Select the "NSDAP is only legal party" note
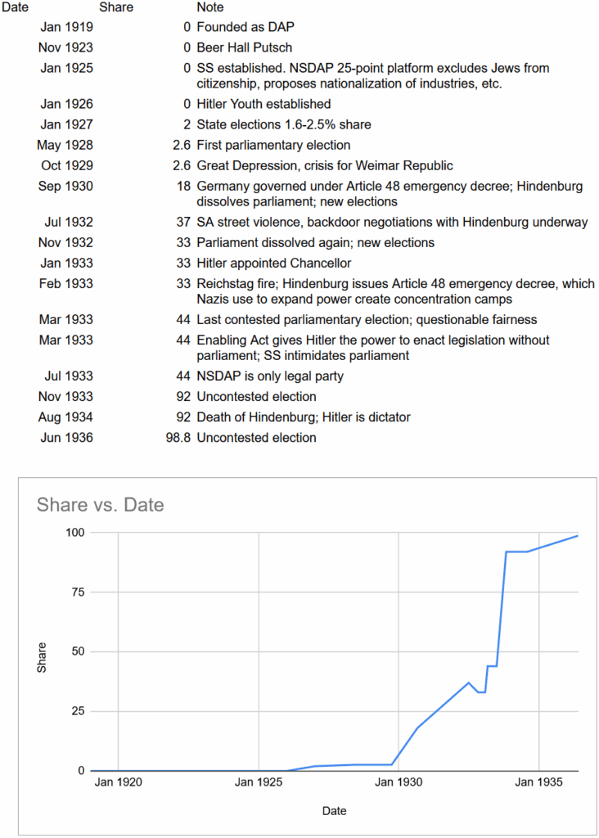Screen dimensions: 599x838 pyautogui.click(x=269, y=376)
